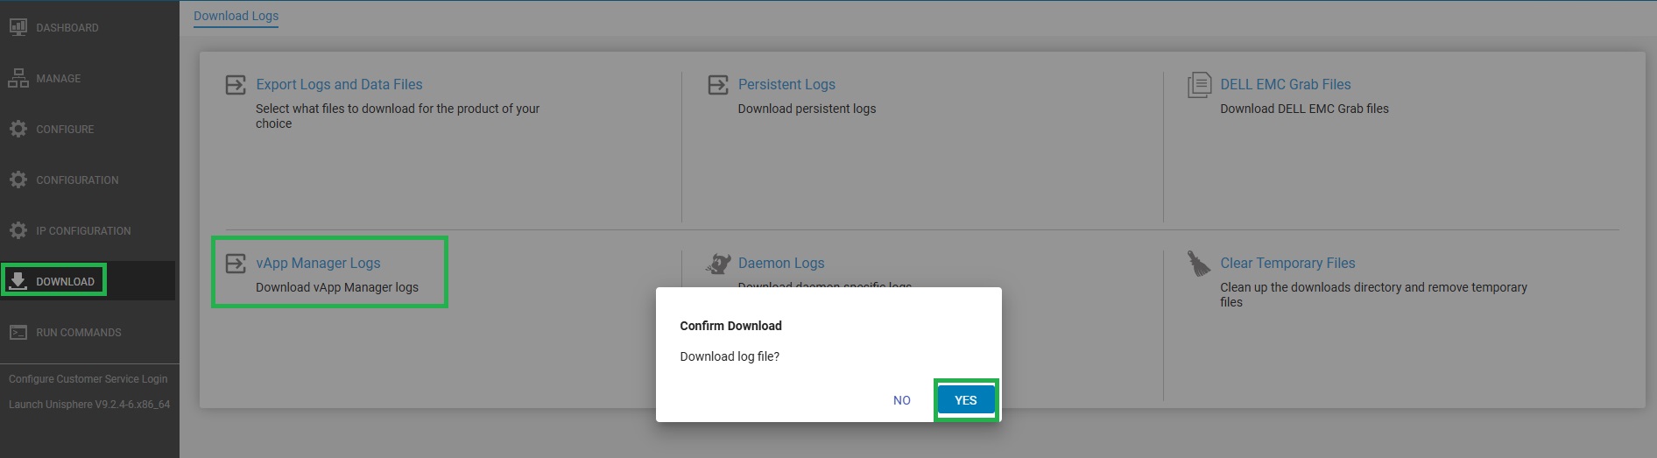
Task: Open the Export Logs and Data Files link
Action: point(339,84)
